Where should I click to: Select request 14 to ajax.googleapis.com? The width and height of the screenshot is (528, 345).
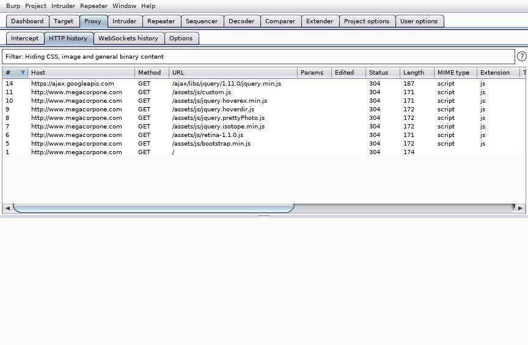click(72, 84)
